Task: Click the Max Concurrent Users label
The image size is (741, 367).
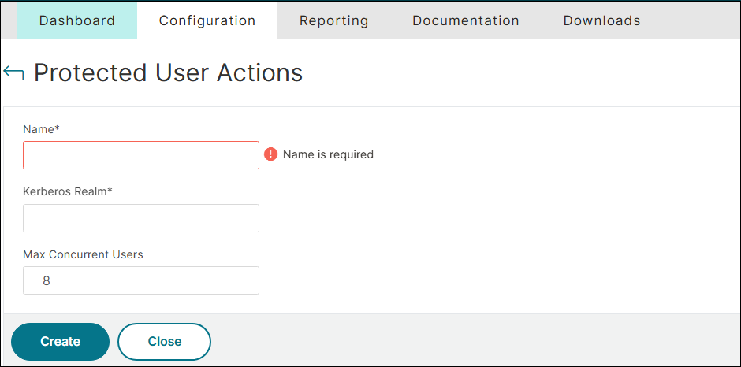Action: coord(83,254)
